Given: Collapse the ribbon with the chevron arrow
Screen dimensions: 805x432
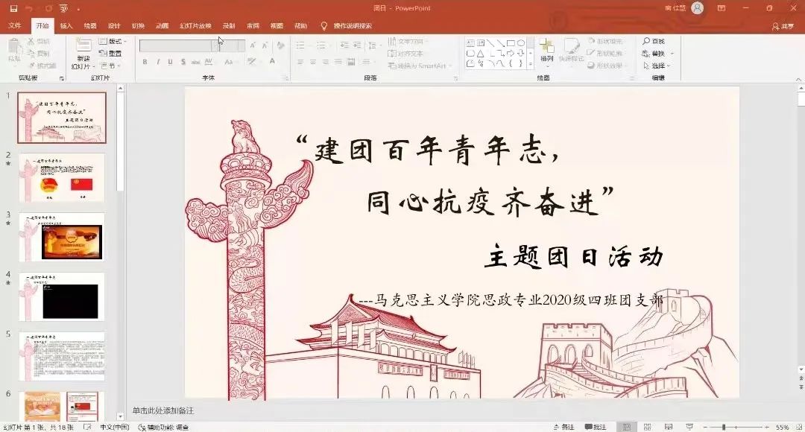Looking at the screenshot, I should (798, 77).
